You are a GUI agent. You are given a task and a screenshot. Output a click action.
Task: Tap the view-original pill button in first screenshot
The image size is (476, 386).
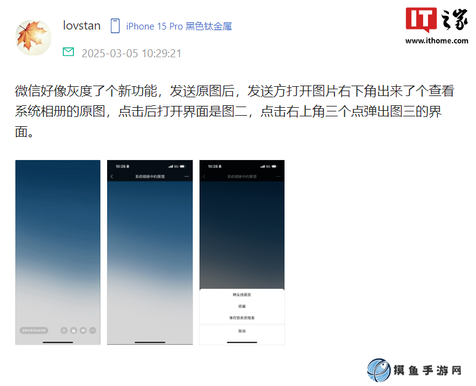[34, 330]
